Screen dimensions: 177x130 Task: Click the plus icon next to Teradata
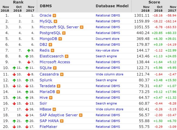click(58, 86)
